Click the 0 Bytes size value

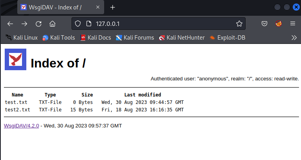(83, 102)
